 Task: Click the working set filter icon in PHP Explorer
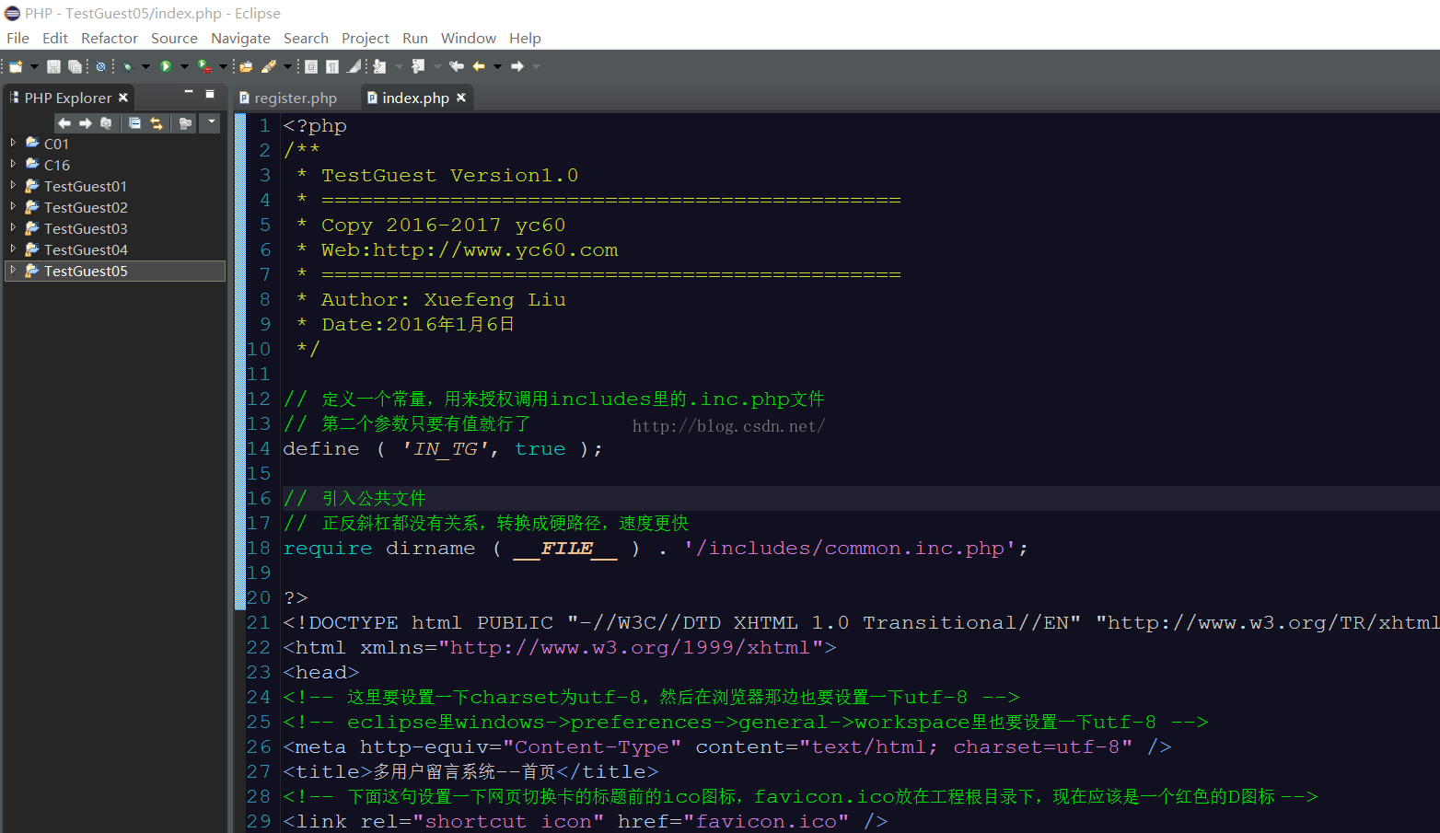[185, 122]
